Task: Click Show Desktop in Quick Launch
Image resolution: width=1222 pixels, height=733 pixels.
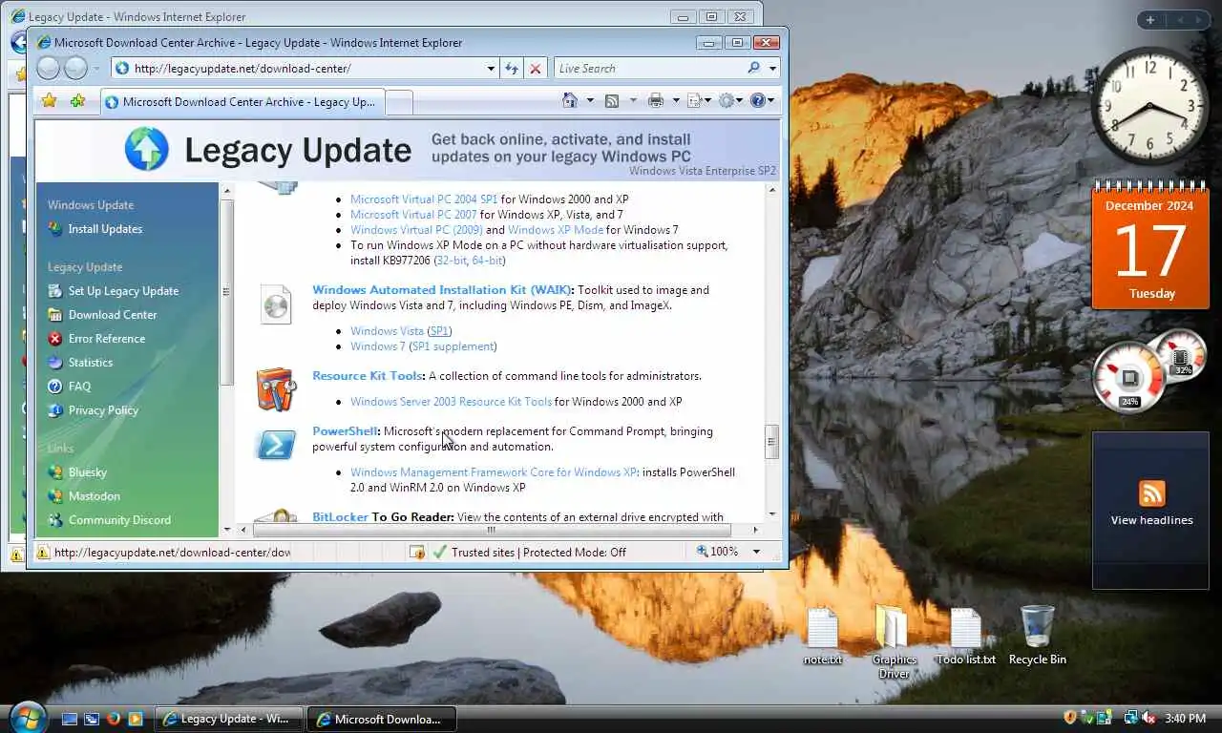Action: pos(70,719)
